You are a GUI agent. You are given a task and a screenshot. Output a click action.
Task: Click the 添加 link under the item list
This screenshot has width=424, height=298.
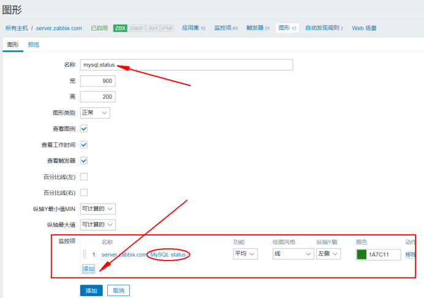pyautogui.click(x=88, y=269)
